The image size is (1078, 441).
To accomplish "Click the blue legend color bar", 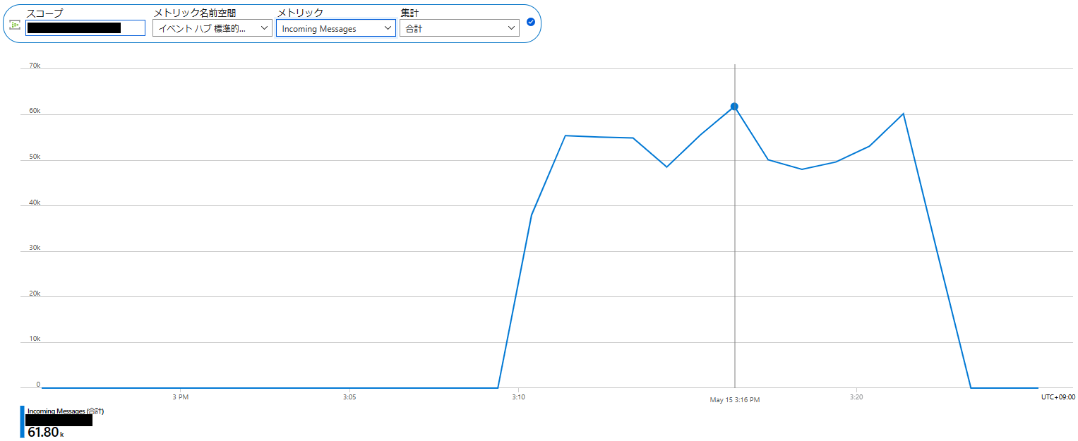I will click(22, 421).
